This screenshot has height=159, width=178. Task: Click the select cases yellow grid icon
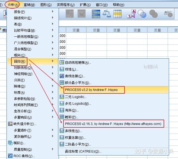point(117,14)
